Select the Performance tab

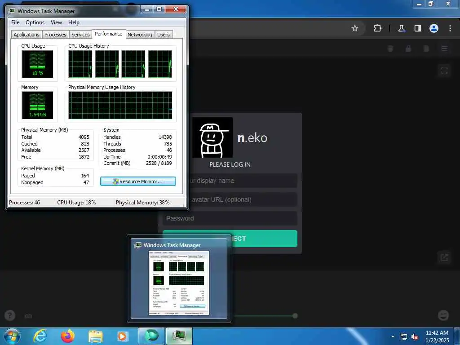pyautogui.click(x=109, y=34)
